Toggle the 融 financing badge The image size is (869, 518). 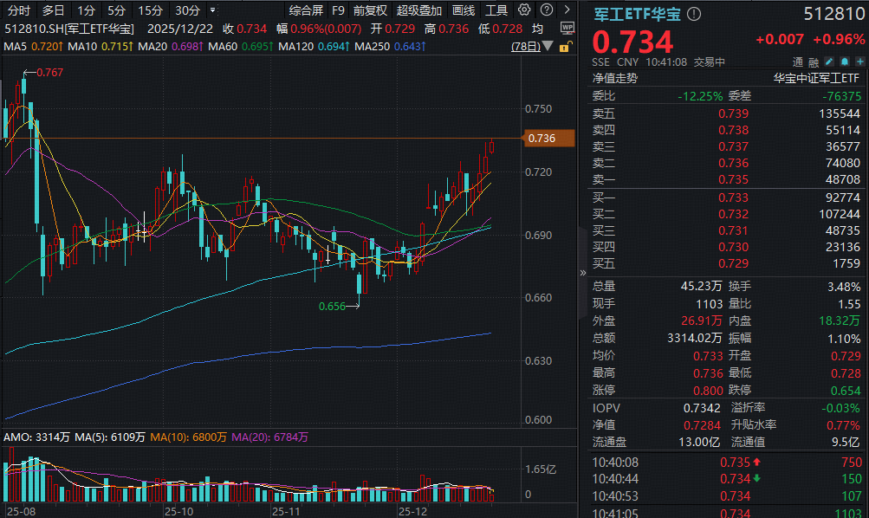point(813,62)
